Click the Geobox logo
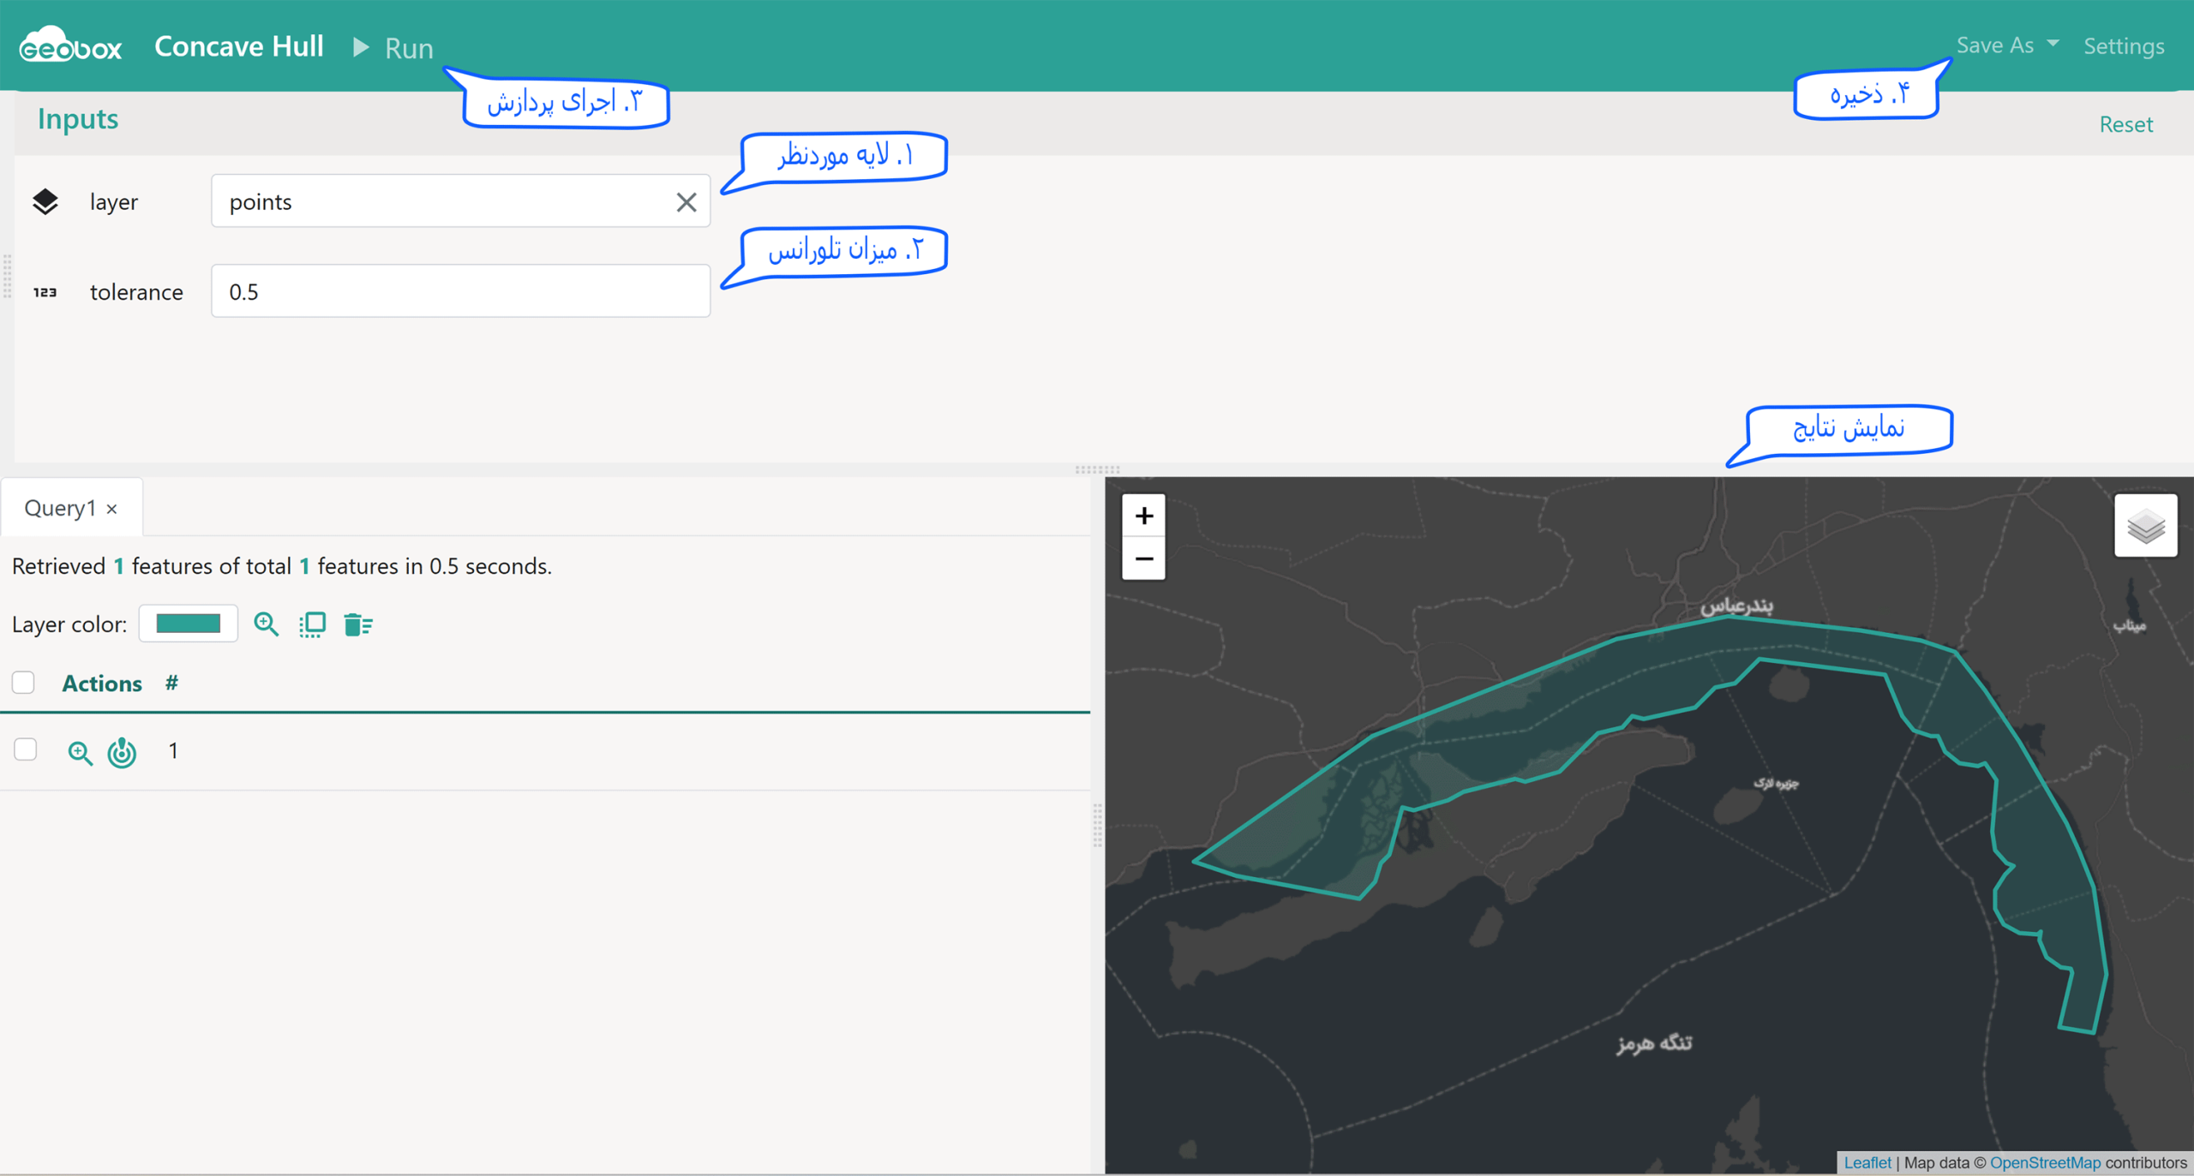The width and height of the screenshot is (2194, 1176). click(70, 45)
